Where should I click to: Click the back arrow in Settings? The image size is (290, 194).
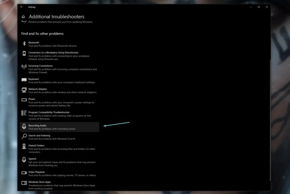pos(22,7)
